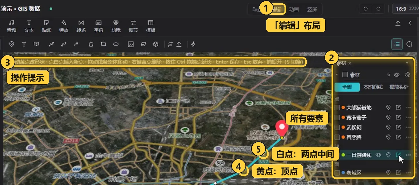Select the polyline drawing tool
The width and height of the screenshot is (419, 185).
pos(51,44)
